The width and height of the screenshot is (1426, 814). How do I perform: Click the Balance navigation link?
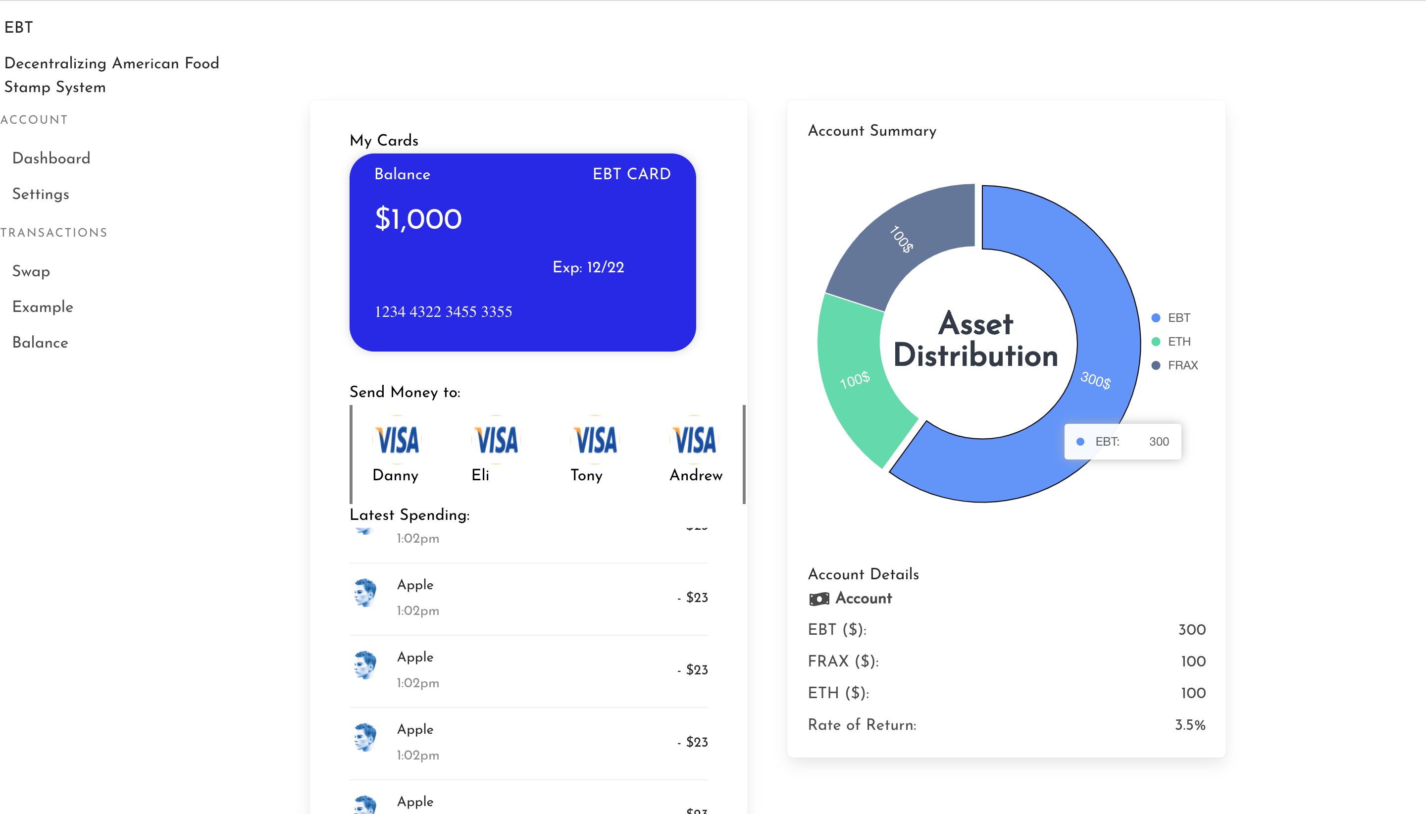tap(39, 342)
